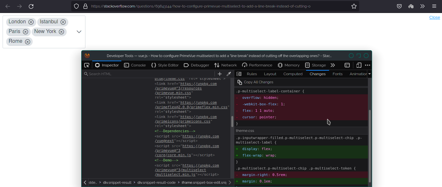Switch to the Inspector panel
This screenshot has width=442, height=187.
tap(107, 65)
